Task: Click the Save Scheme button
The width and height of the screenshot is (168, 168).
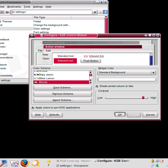Action: [63, 88]
